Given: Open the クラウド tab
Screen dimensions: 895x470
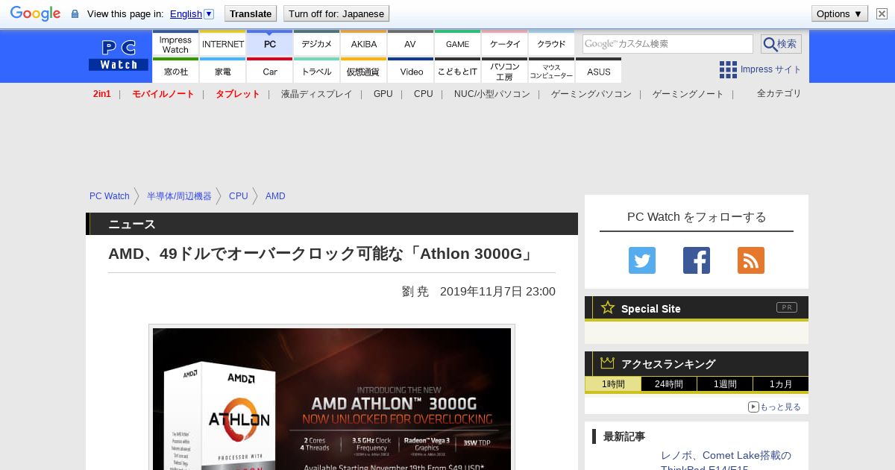Looking at the screenshot, I should (x=551, y=44).
